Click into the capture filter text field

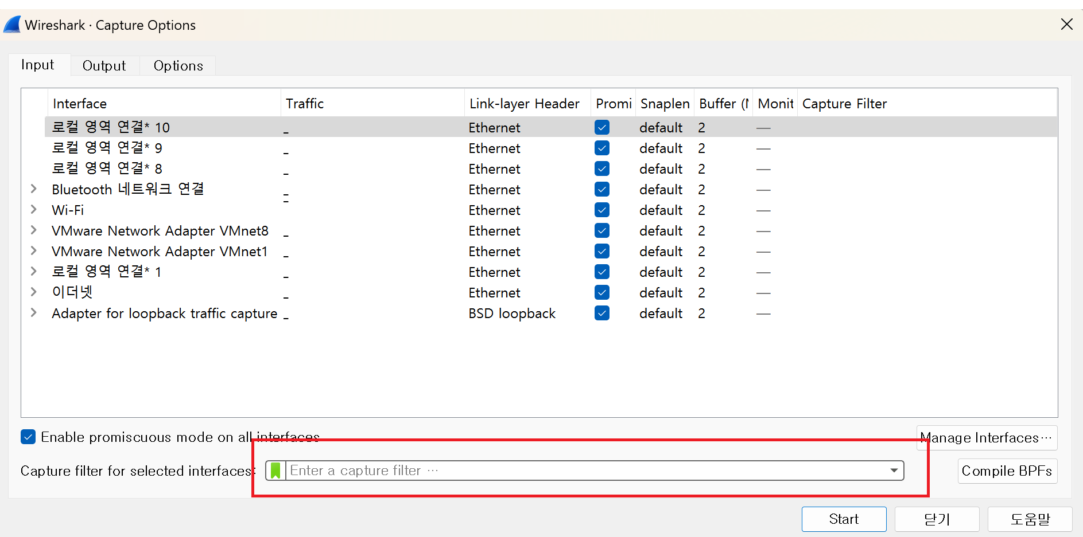[x=585, y=471]
